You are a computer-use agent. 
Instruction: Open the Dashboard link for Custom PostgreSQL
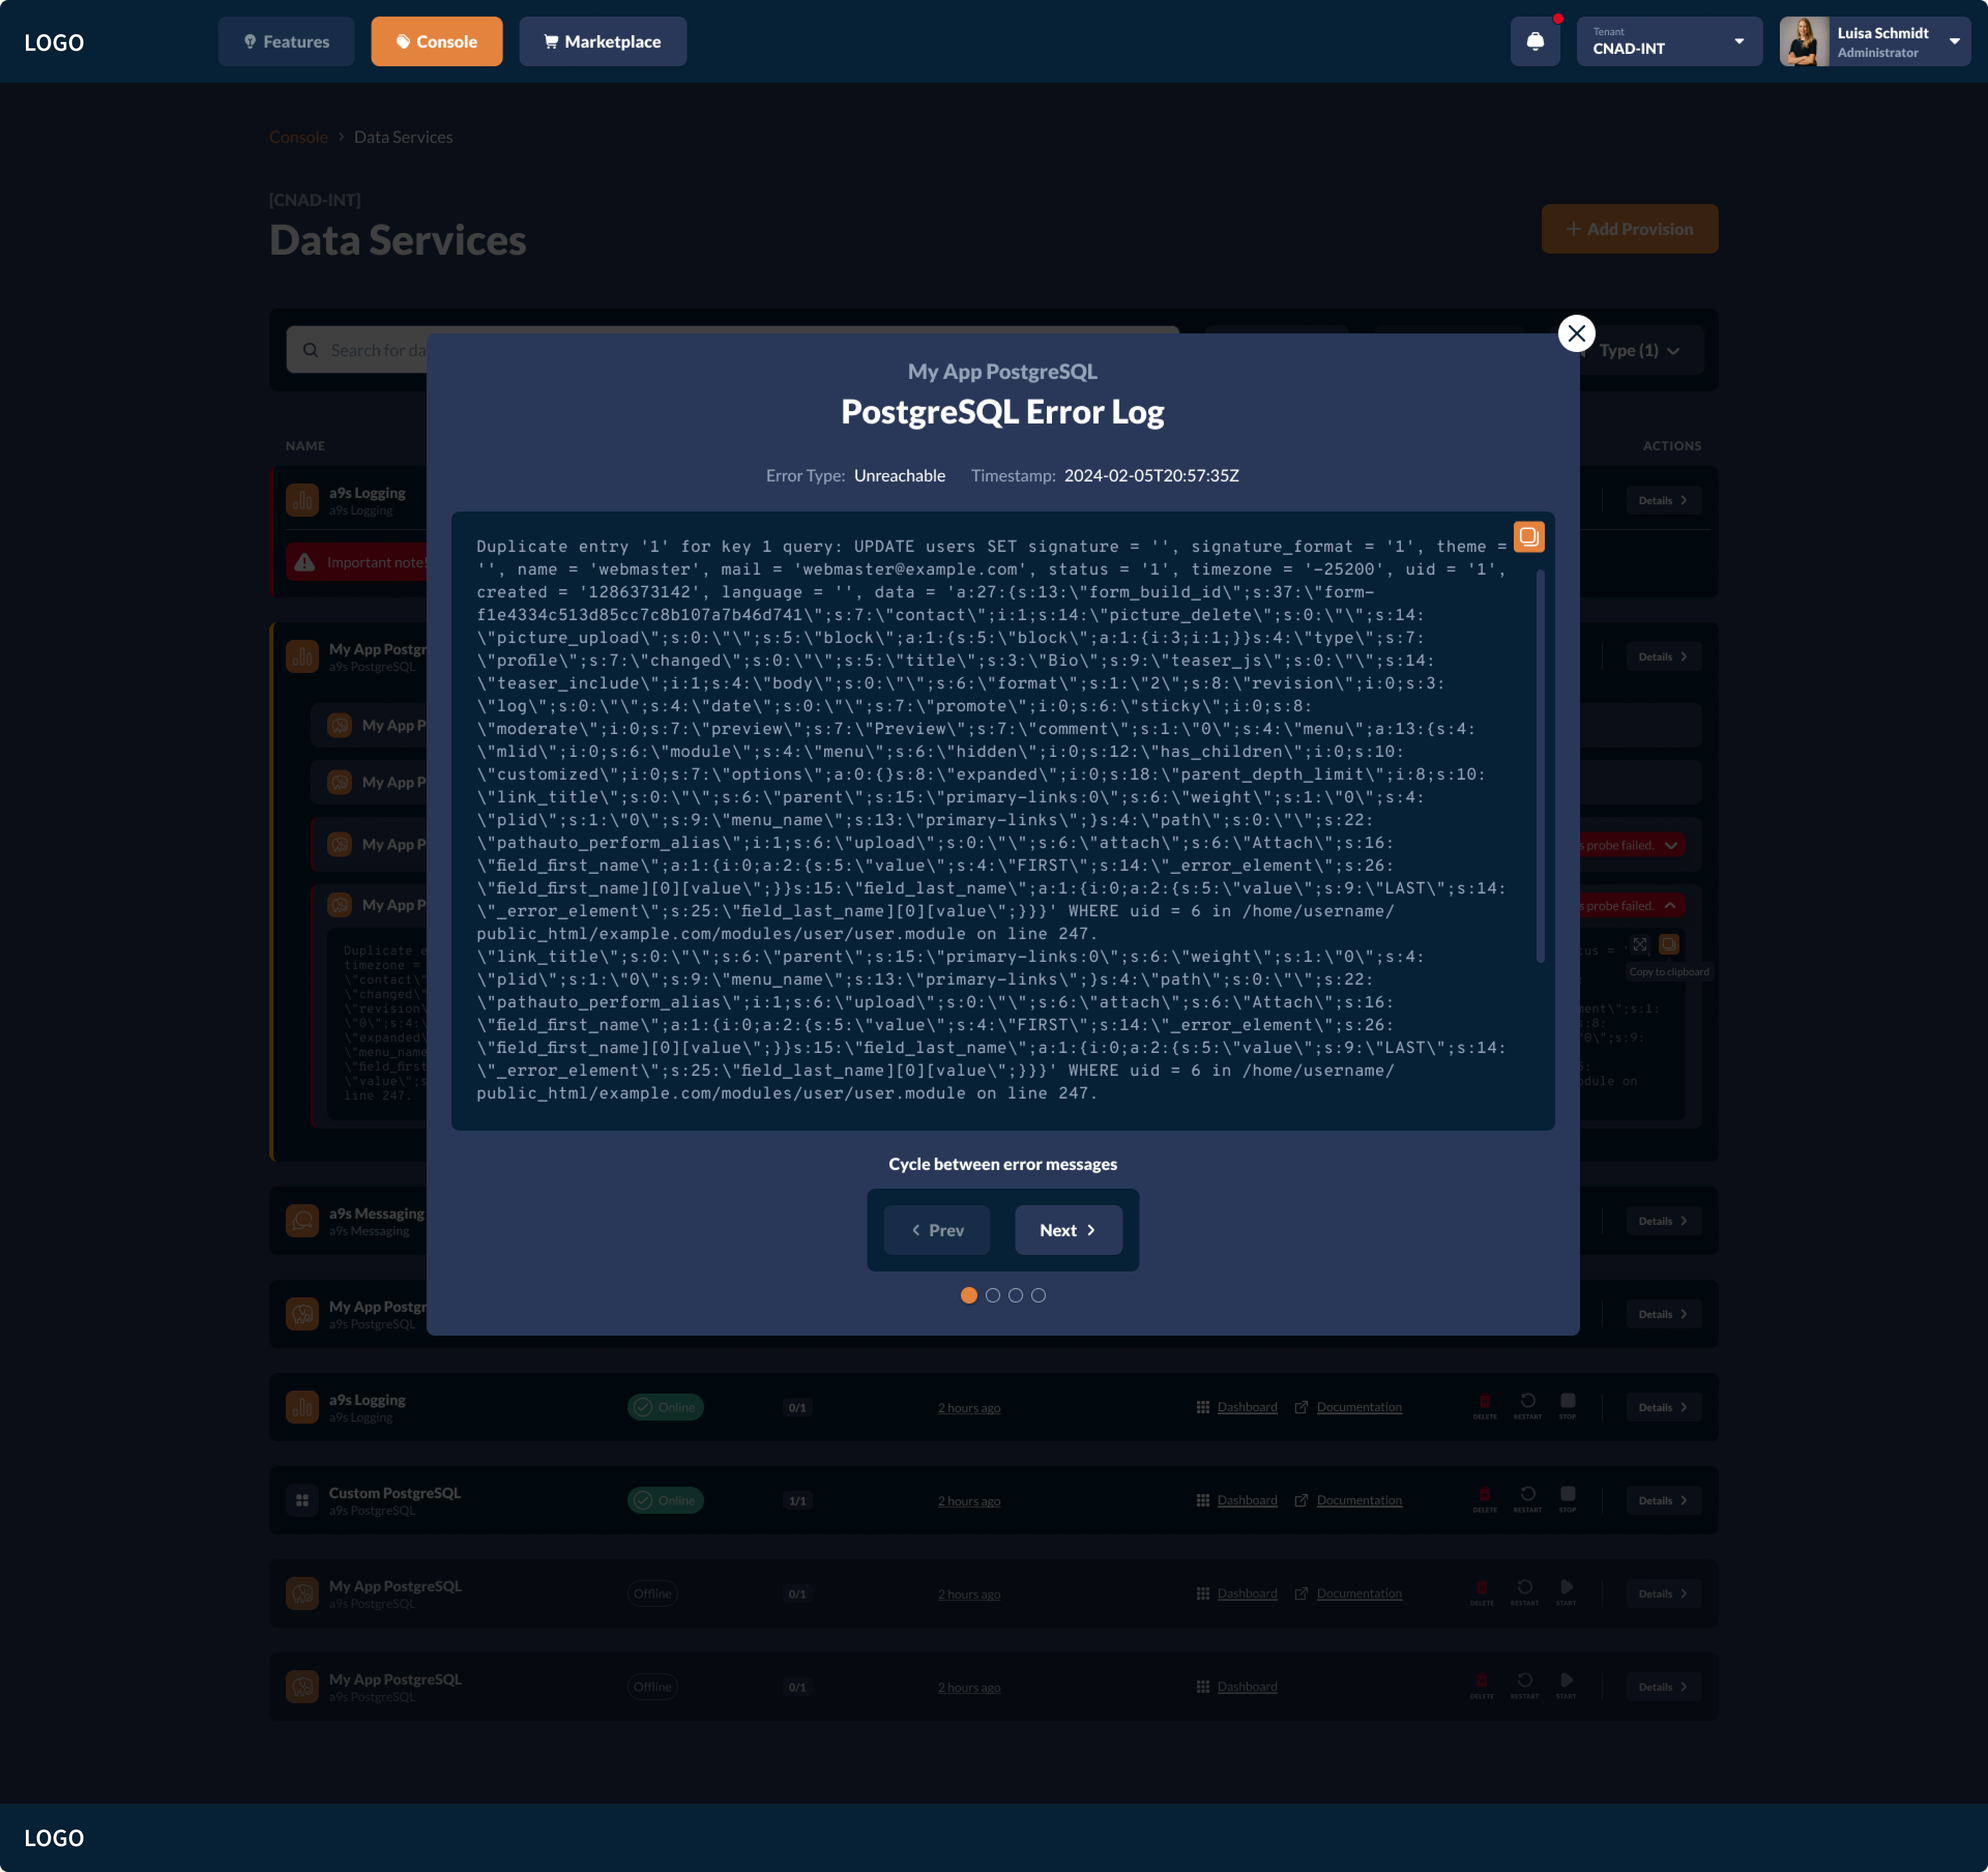point(1247,1500)
